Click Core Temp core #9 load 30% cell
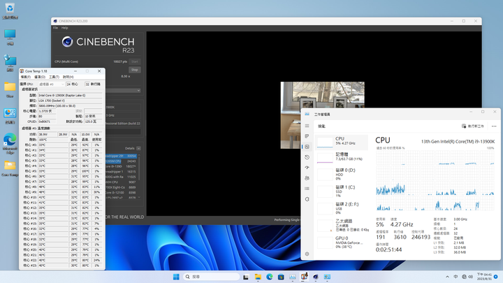503x283 pixels. [x=96, y=192]
